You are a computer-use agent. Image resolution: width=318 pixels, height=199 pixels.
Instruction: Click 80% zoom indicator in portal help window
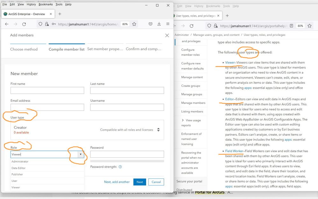click(x=300, y=26)
